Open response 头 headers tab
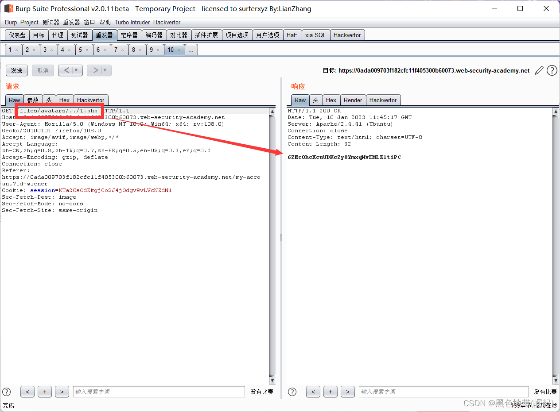 [316, 100]
